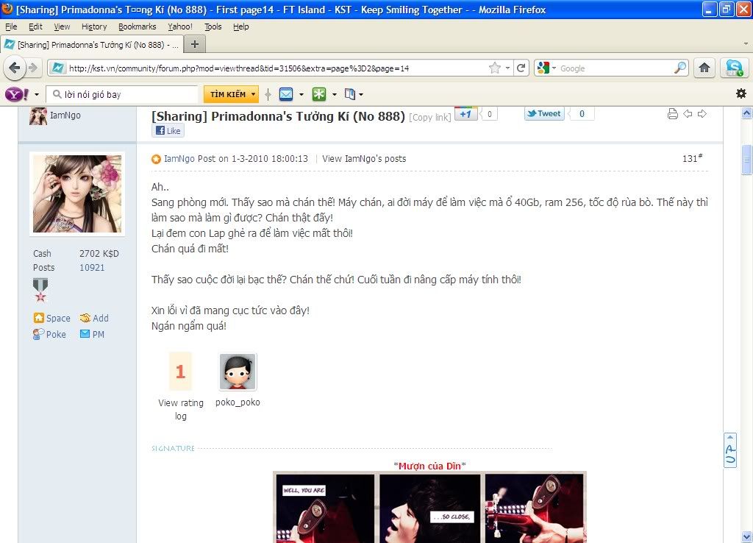Click IamNgo's large profile avatar
Viewport: 753px width, 543px height.
click(x=76, y=194)
